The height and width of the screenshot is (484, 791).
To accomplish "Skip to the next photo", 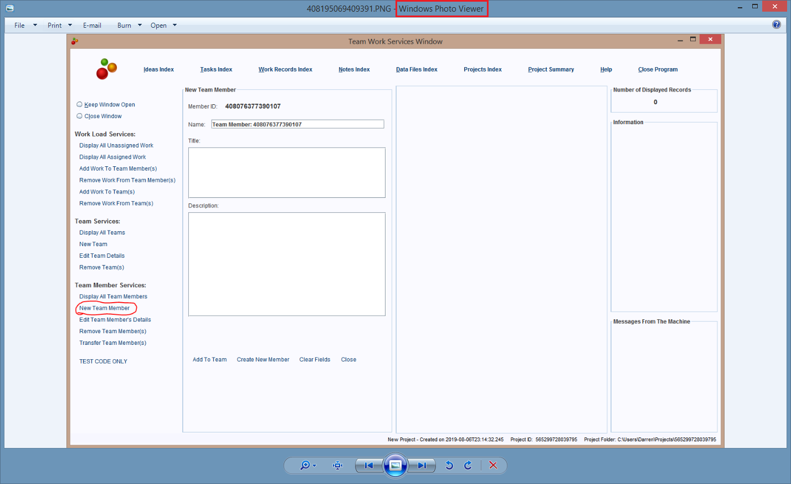I will pos(422,466).
